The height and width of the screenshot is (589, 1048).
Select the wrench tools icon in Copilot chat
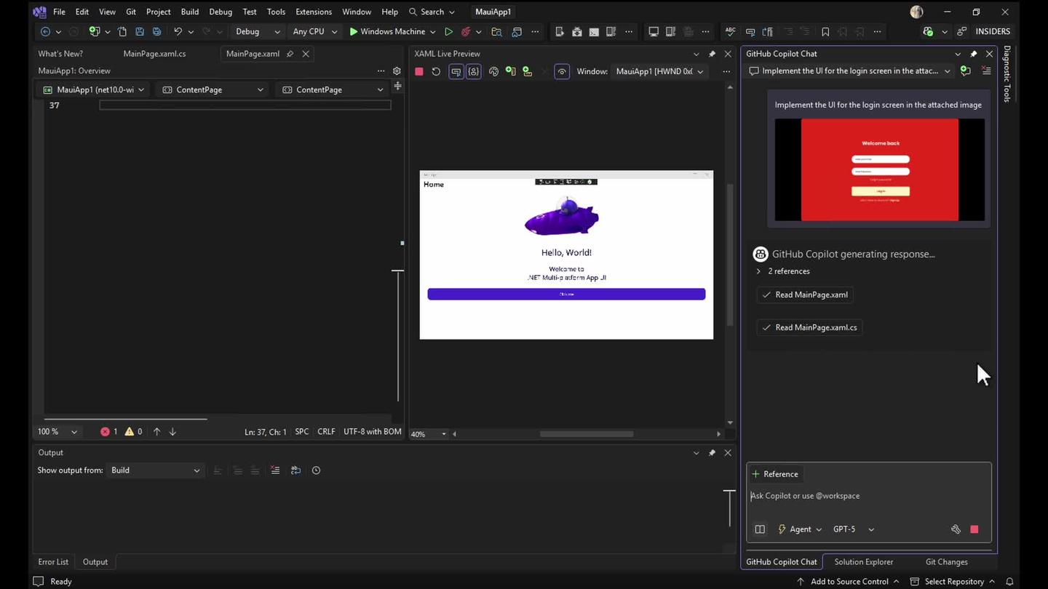pos(956,529)
